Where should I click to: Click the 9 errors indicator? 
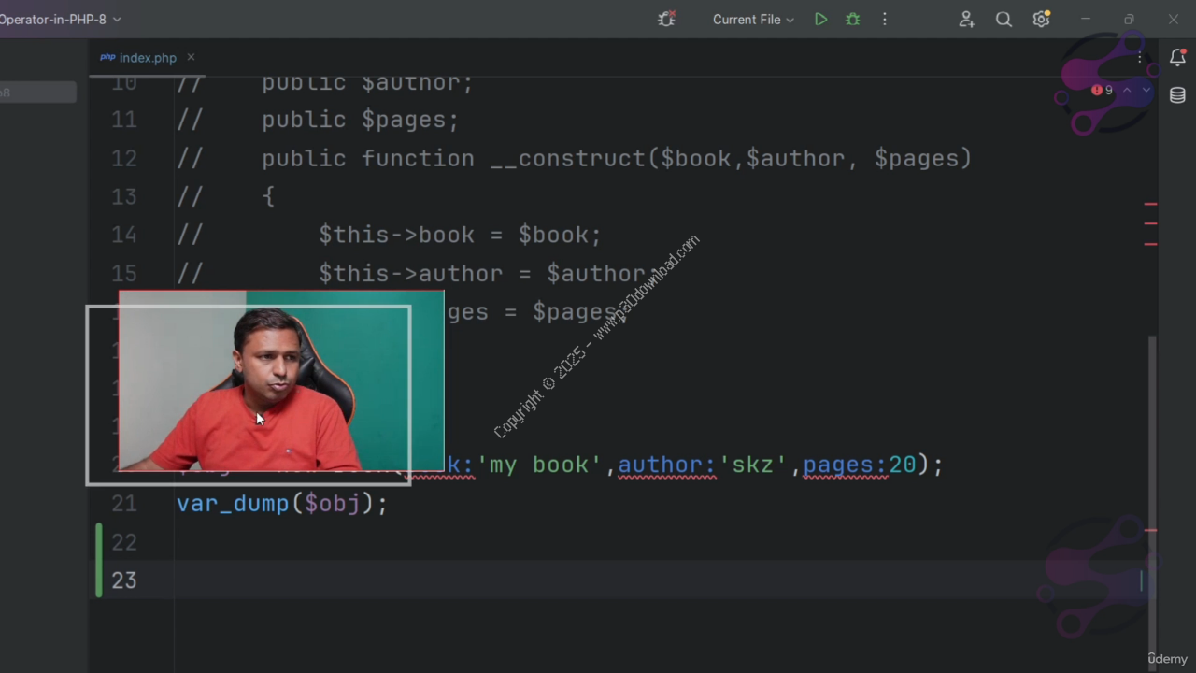point(1103,90)
